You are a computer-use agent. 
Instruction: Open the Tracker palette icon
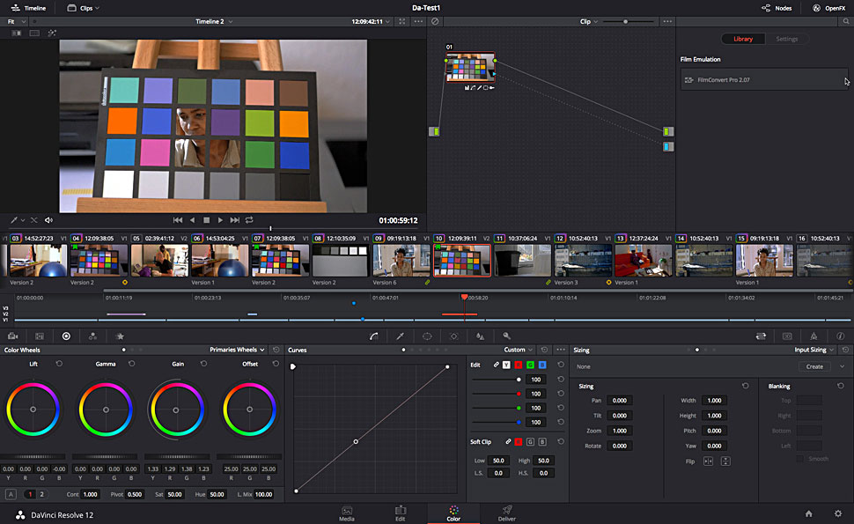453,336
